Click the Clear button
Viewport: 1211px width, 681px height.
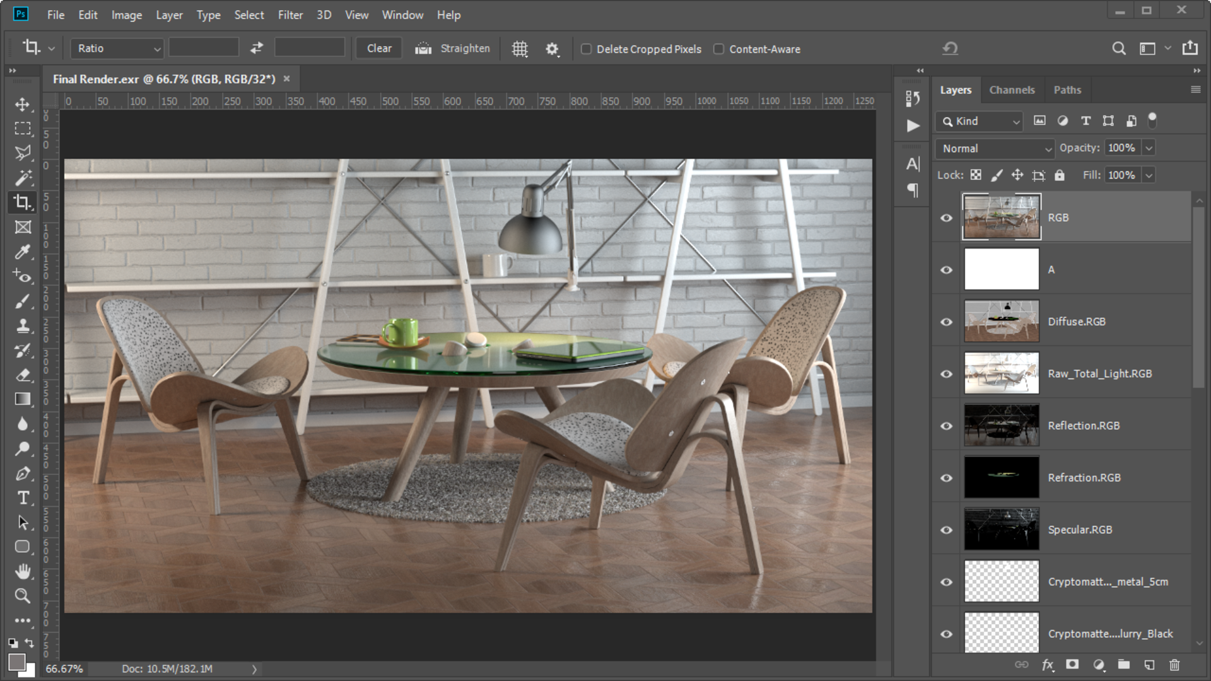point(379,49)
